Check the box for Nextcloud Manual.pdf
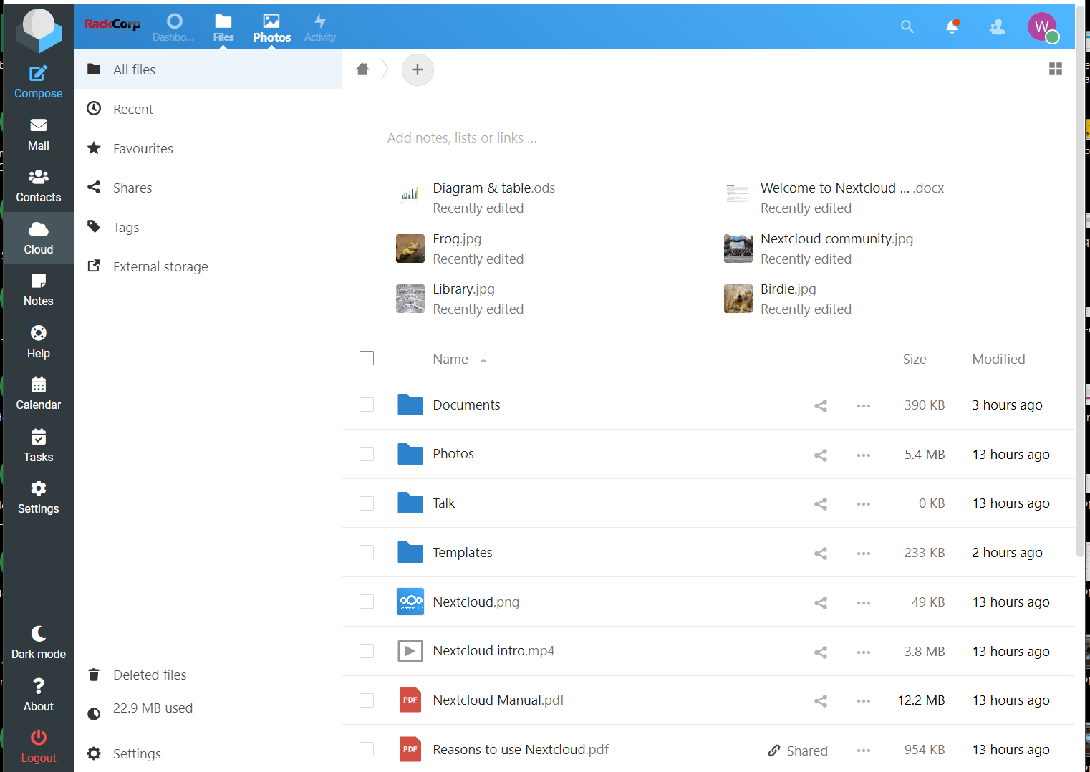The image size is (1090, 772). click(367, 700)
